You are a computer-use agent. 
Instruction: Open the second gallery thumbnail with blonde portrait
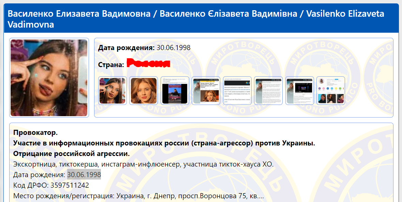pos(144,91)
